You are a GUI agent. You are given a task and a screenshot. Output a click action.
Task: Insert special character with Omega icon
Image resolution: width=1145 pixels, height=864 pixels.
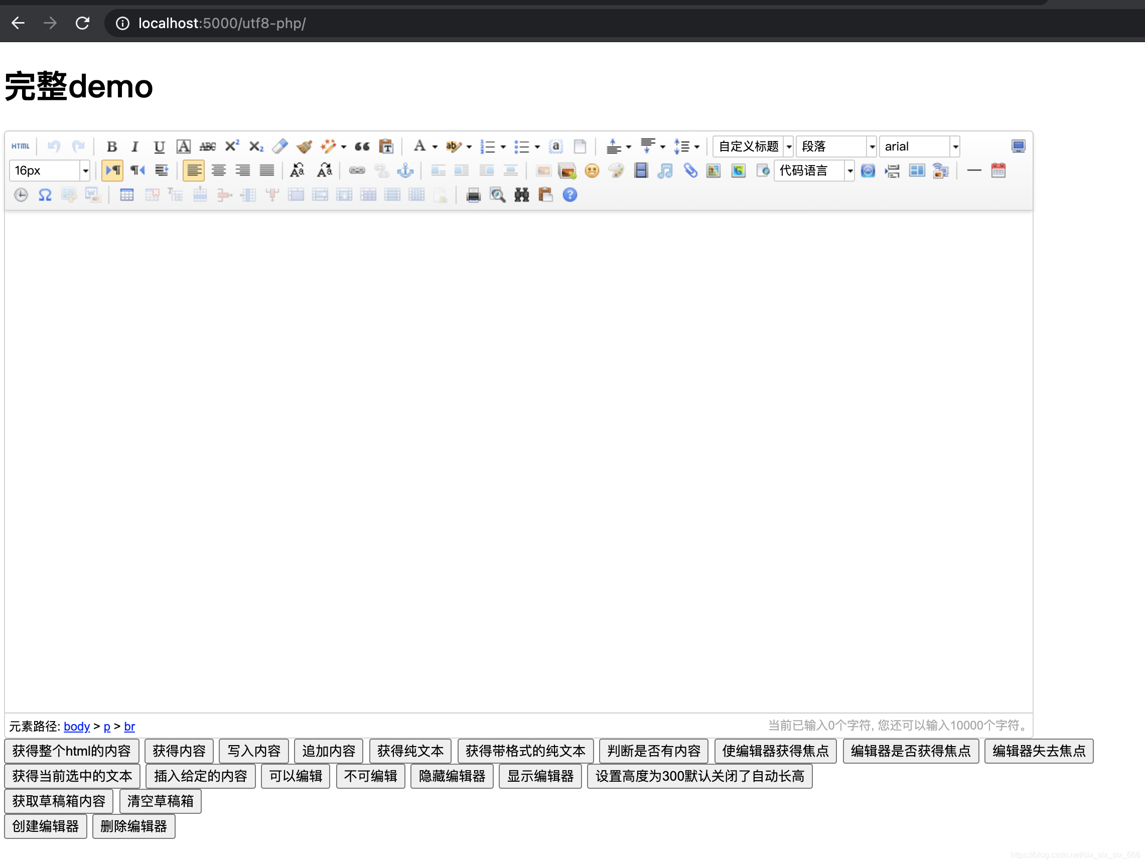(45, 195)
